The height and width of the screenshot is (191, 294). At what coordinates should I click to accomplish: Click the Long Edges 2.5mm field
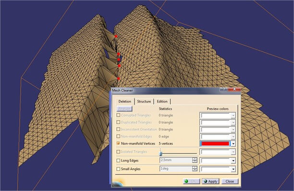pos(176,160)
